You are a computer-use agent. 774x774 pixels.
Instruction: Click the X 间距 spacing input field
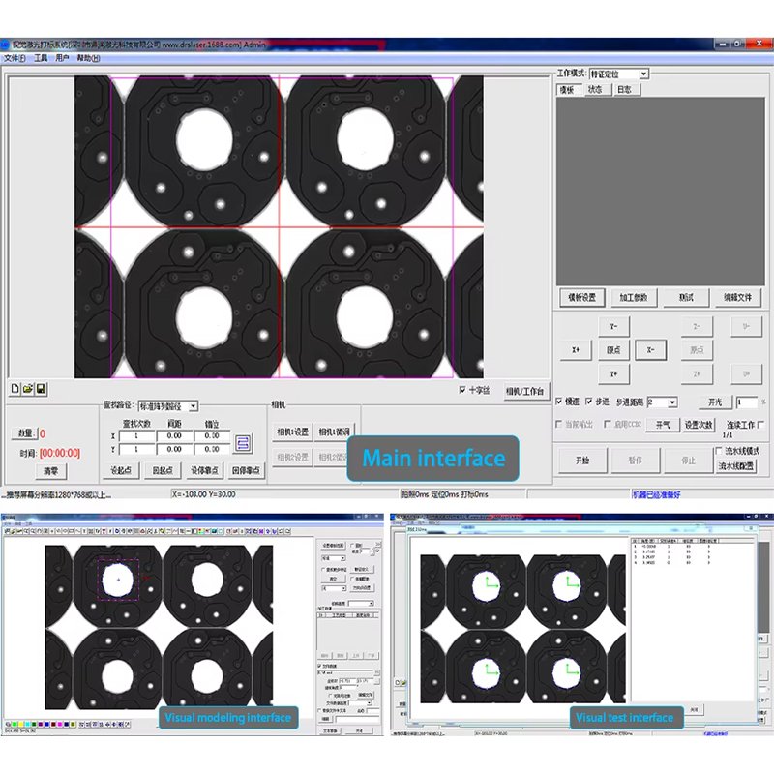(174, 436)
